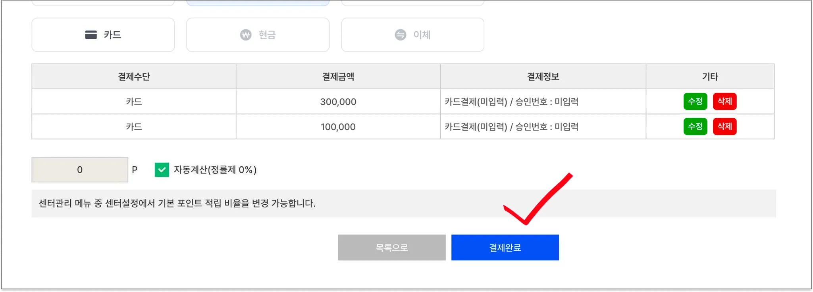Click the 결제정보 column header
813x292 pixels.
tap(543, 77)
